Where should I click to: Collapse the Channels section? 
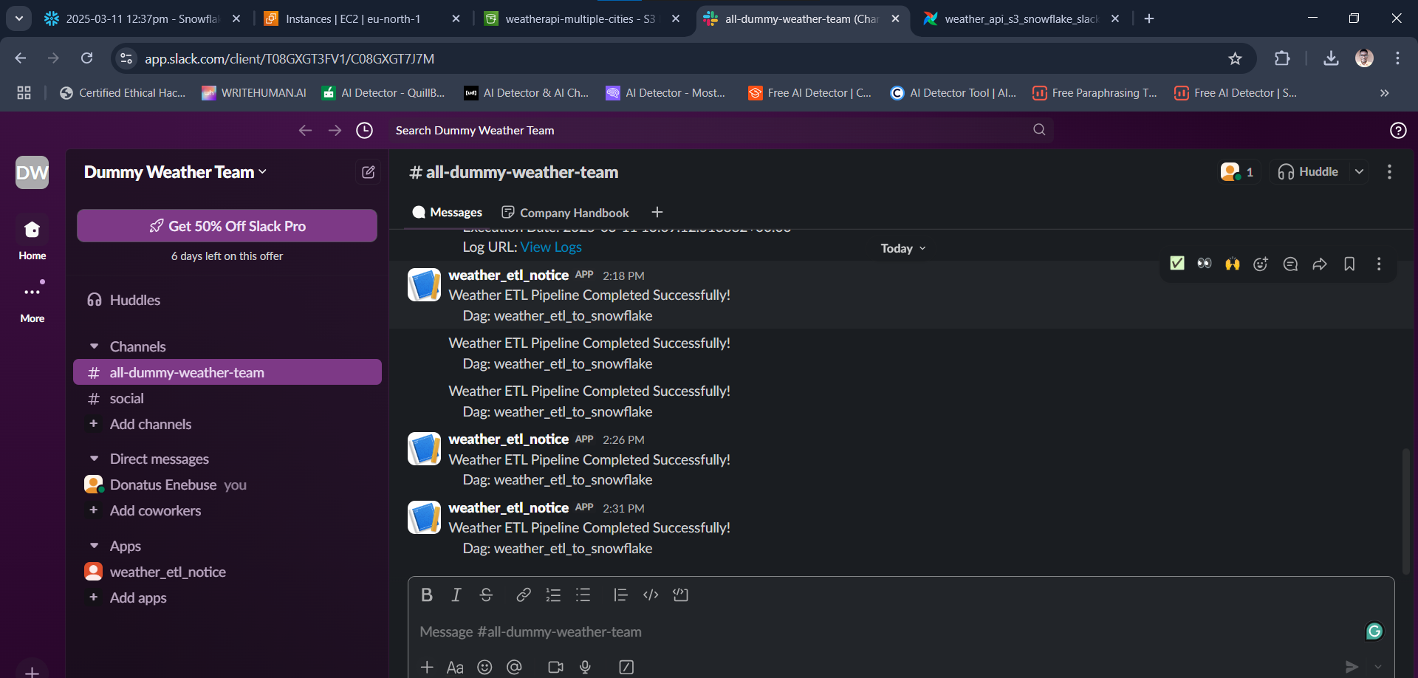(x=94, y=346)
